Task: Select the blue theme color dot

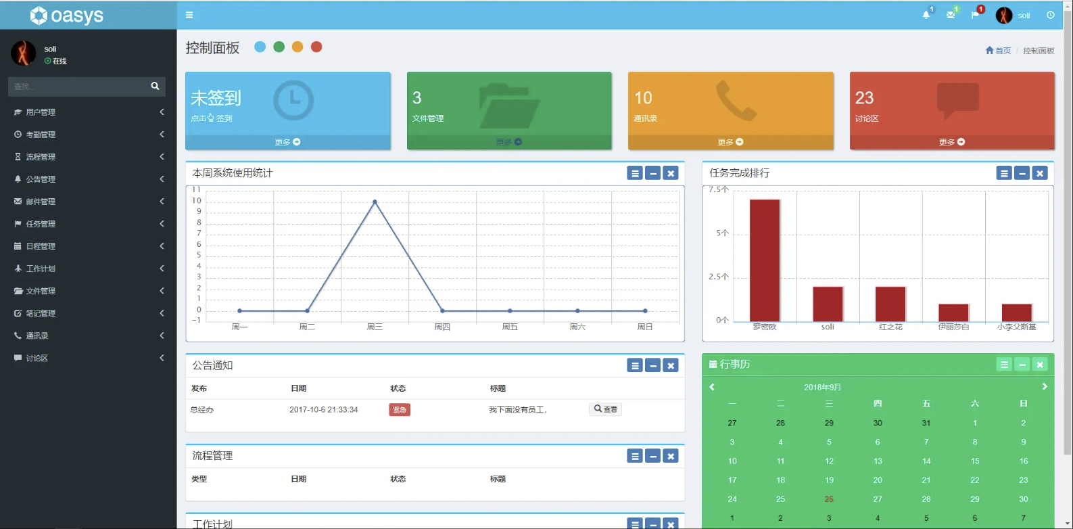Action: coord(260,47)
